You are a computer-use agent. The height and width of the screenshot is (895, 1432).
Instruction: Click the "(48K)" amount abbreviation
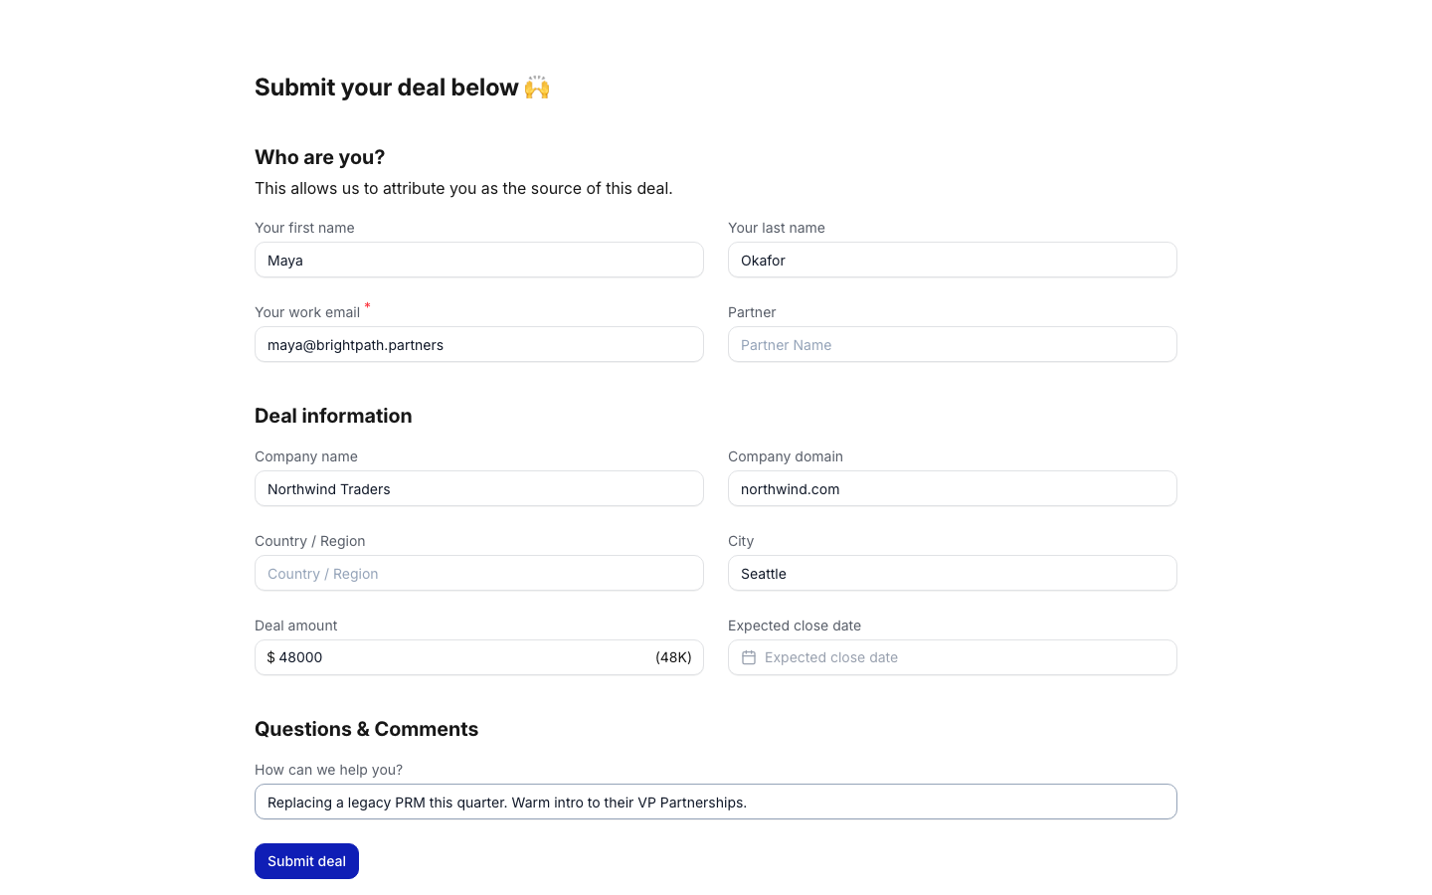[673, 657]
